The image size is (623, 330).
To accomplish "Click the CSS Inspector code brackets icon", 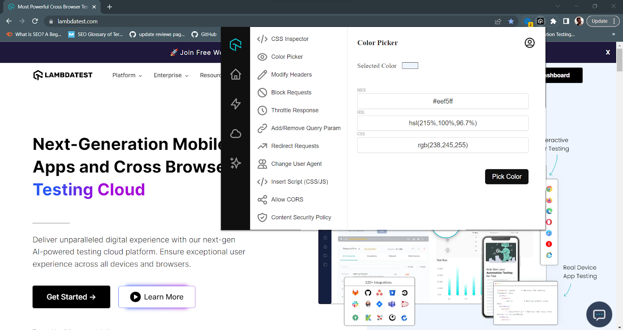I will tap(262, 39).
